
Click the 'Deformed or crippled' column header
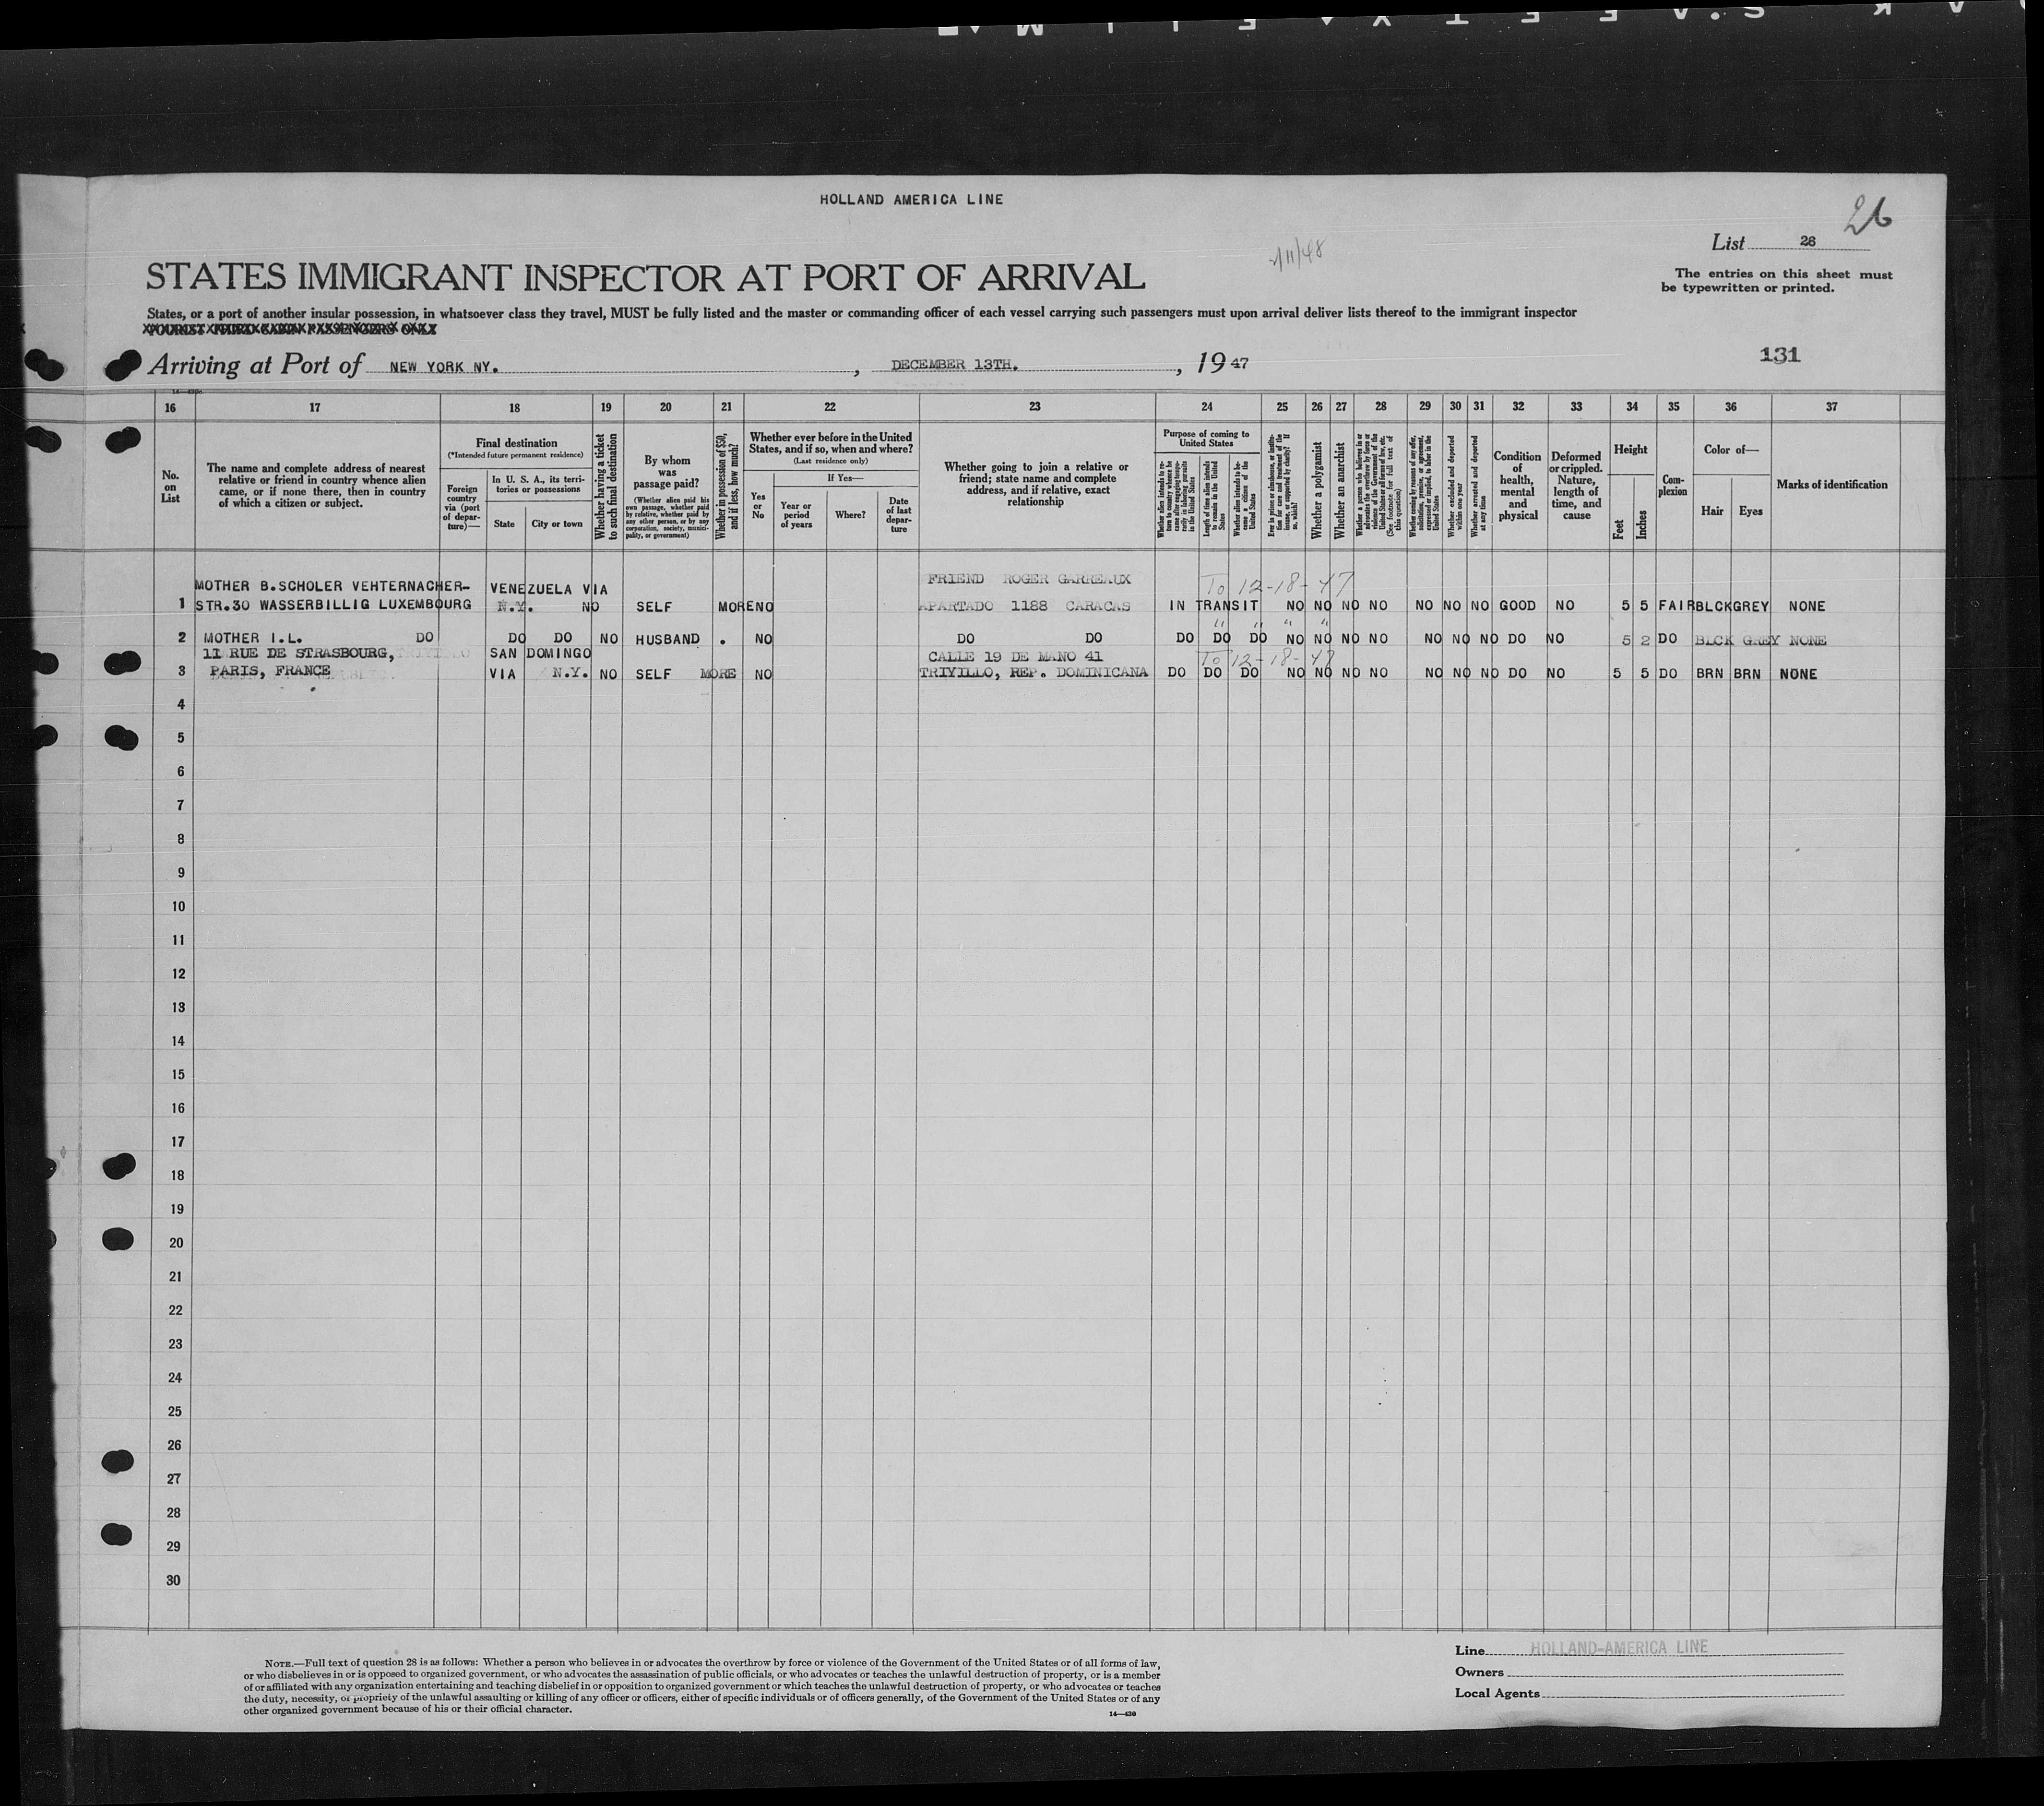point(1576,486)
